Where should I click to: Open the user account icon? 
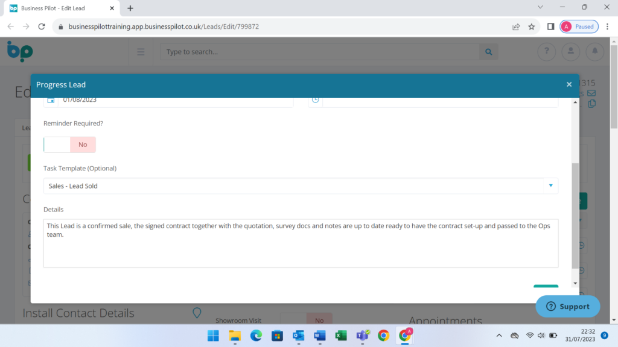(570, 52)
